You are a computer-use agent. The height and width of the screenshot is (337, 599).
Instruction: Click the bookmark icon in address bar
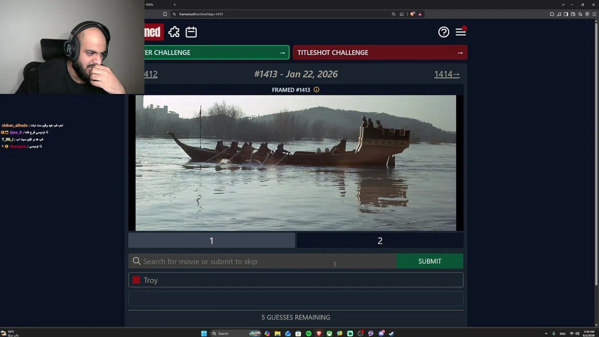(x=165, y=14)
